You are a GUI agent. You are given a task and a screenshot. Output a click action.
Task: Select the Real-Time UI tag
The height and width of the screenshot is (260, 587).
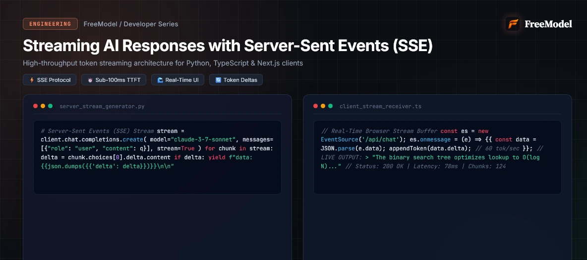[177, 80]
